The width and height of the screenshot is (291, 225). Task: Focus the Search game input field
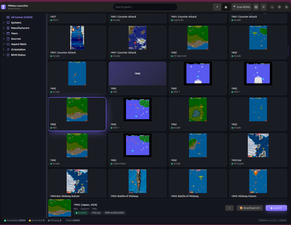(145, 7)
